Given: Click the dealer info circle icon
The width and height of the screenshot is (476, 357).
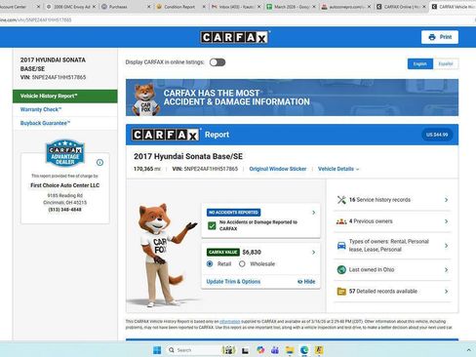Looking at the screenshot, I should 99,162.
